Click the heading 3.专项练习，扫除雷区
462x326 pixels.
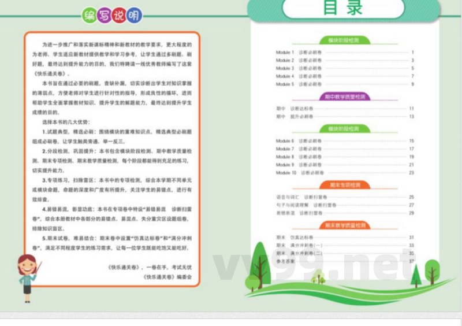68,180
